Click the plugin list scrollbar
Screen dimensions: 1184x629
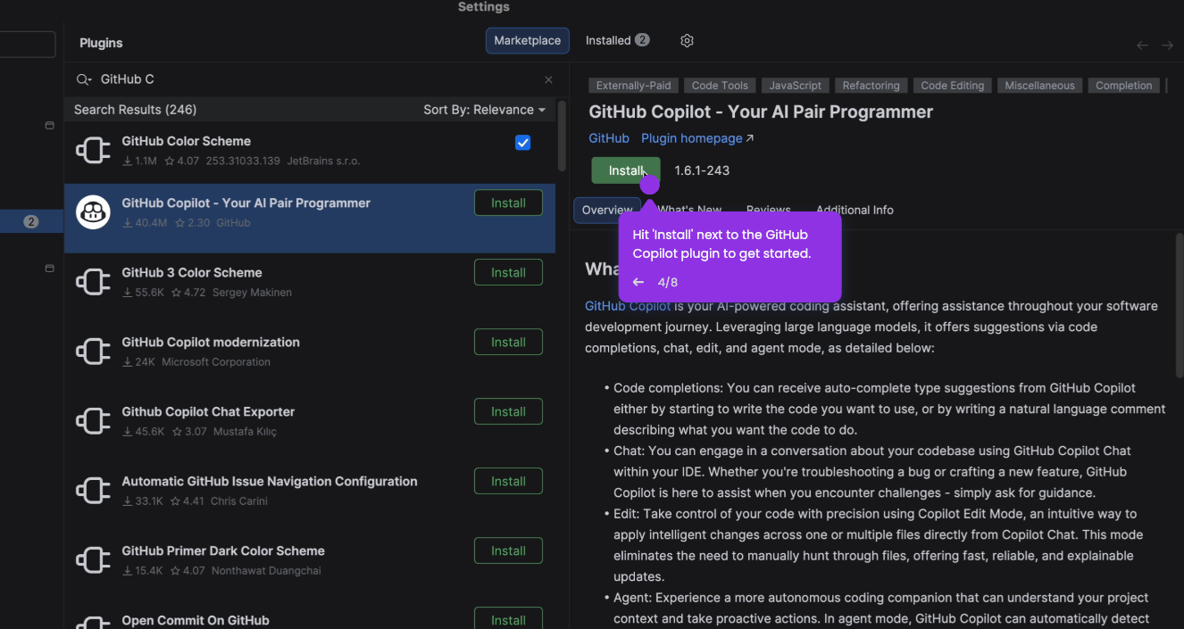[x=562, y=136]
